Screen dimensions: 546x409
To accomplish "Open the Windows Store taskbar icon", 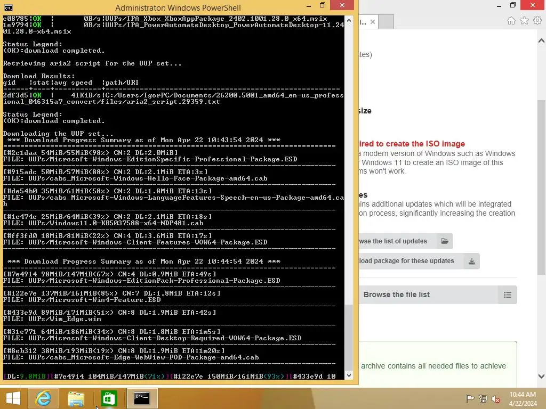I will pyautogui.click(x=109, y=398).
